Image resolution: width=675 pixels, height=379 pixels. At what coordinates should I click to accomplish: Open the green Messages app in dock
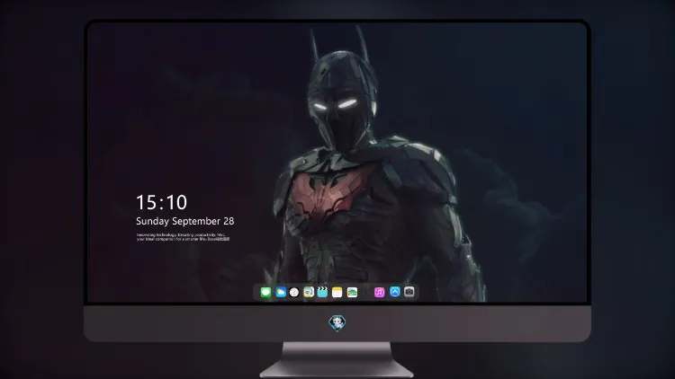[x=265, y=292]
